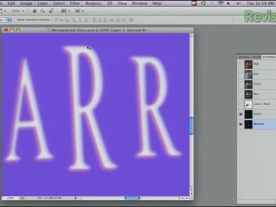Screen dimensions: 276x207
Task: Switch to the Brushes panel tab
Action: (244, 57)
